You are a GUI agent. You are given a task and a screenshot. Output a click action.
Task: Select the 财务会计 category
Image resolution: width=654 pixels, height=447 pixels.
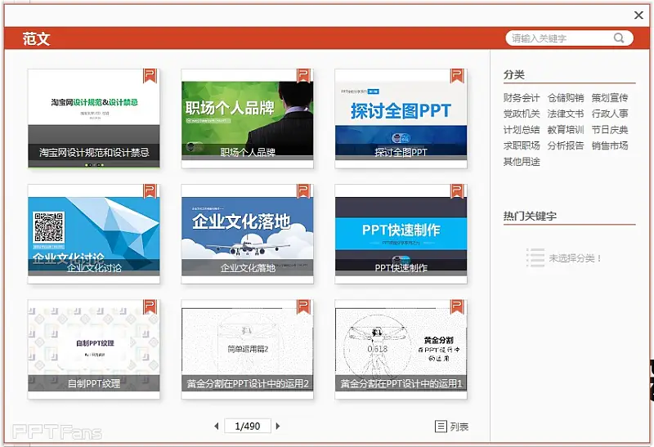(522, 98)
